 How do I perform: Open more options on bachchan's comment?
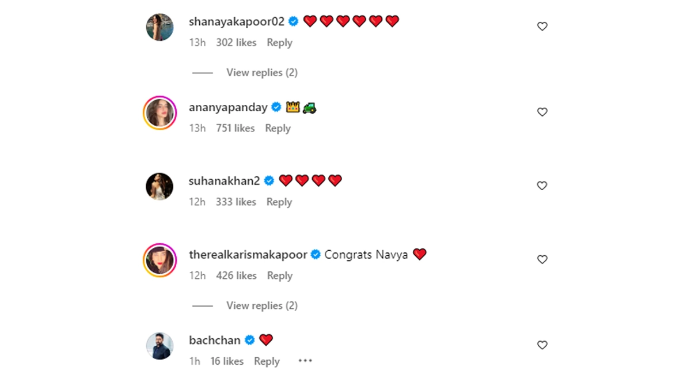tap(305, 361)
